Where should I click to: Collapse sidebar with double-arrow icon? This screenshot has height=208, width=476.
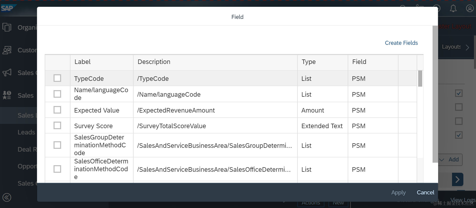point(7,197)
